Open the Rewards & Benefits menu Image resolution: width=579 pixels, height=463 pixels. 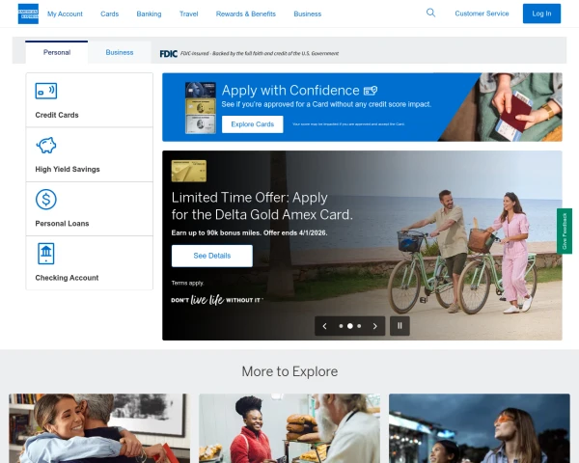coord(246,14)
